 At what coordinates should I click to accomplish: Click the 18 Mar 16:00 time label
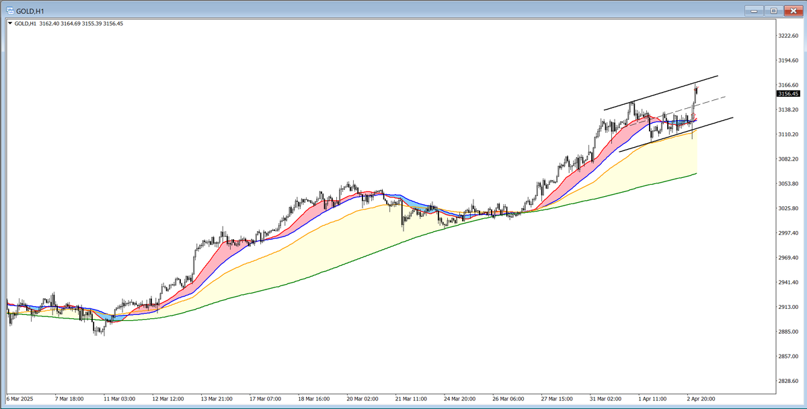pos(315,398)
